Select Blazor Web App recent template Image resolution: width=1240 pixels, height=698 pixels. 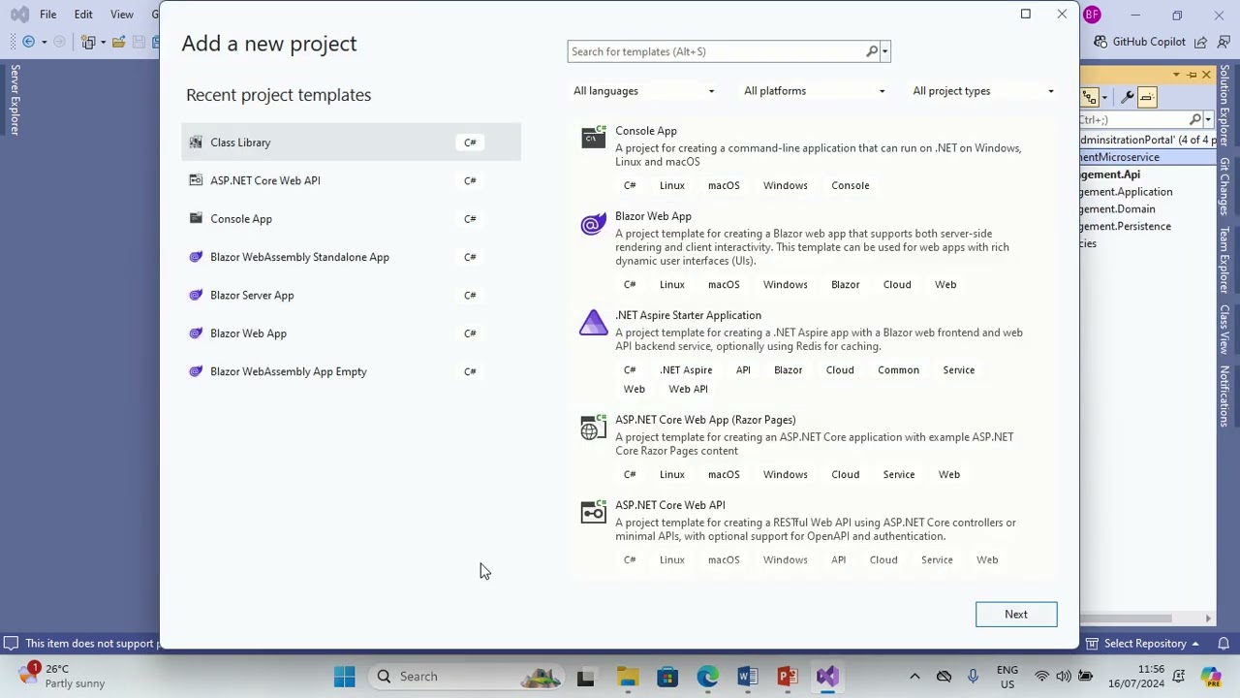pyautogui.click(x=351, y=333)
